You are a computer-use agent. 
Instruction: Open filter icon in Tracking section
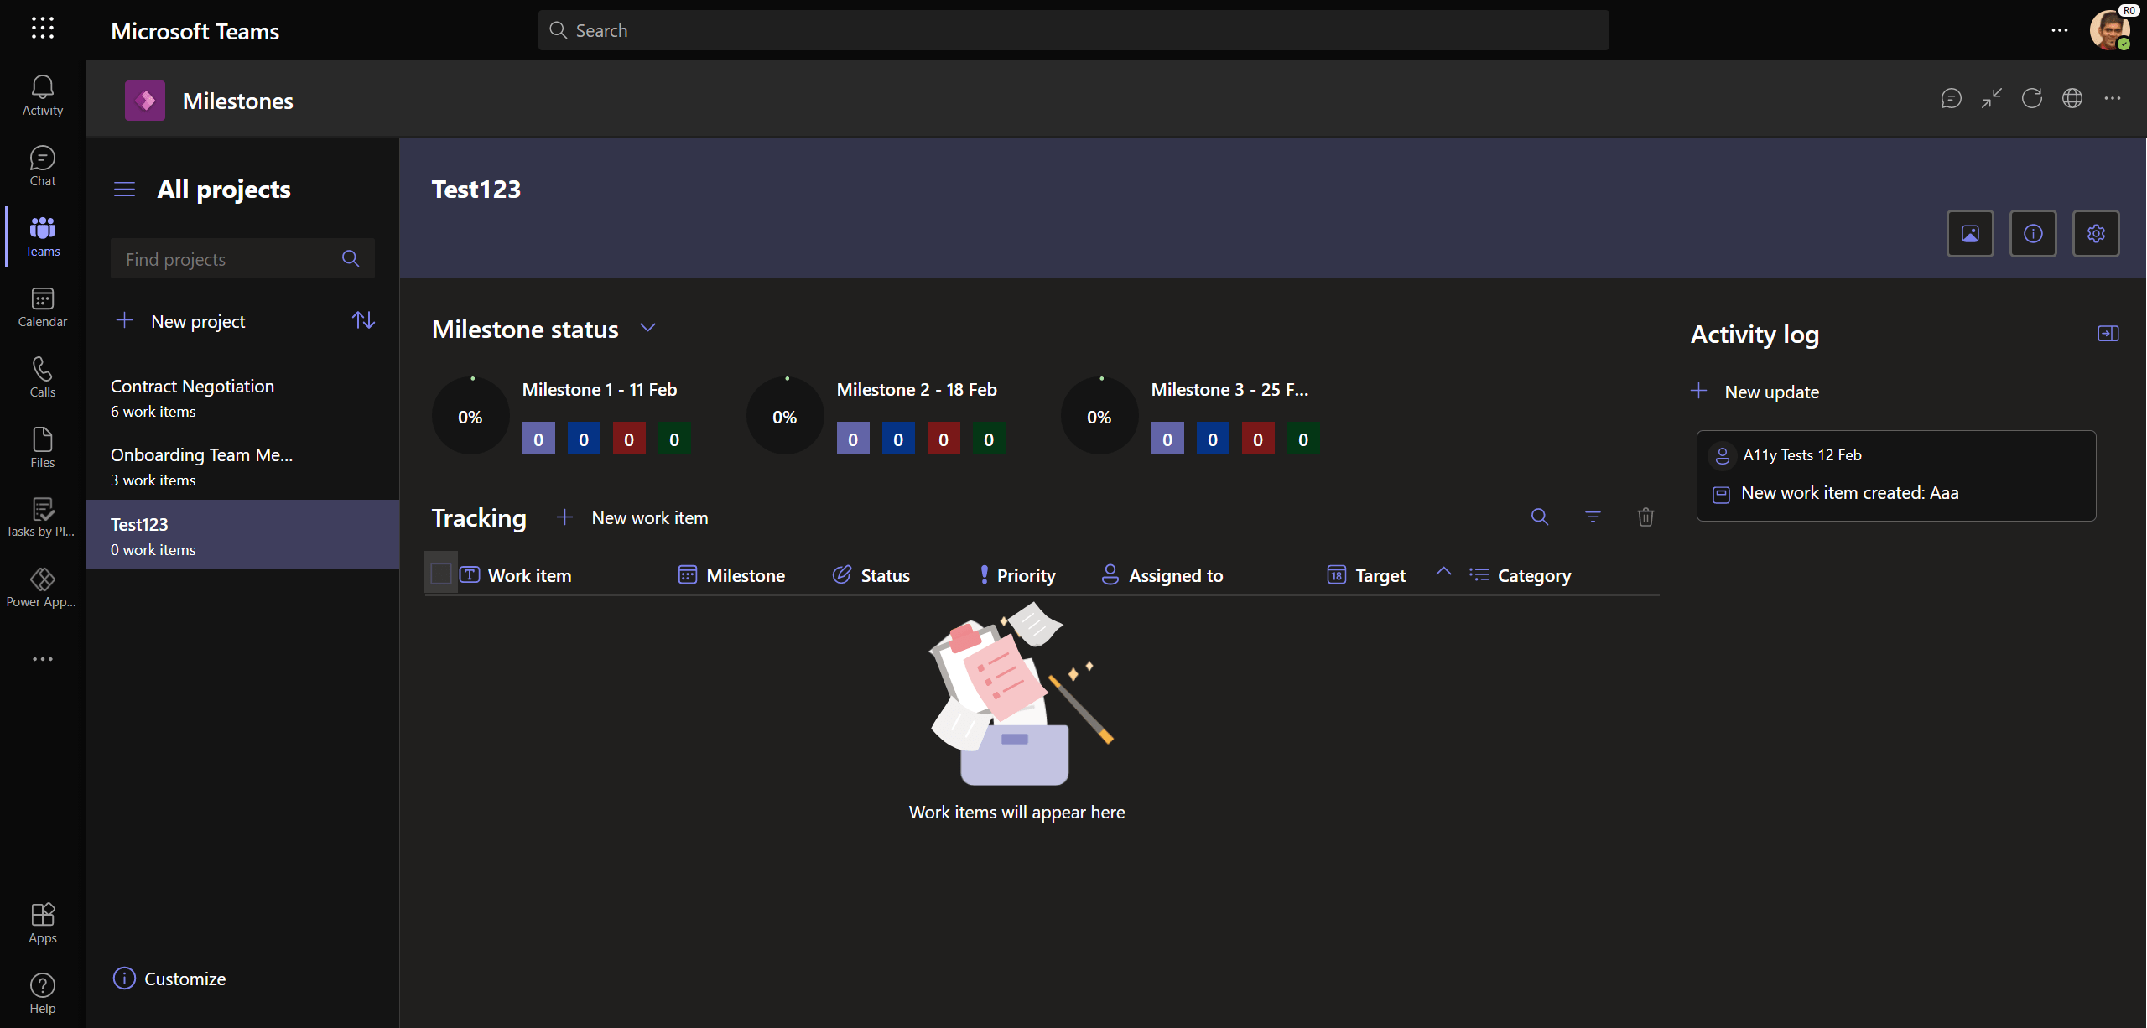click(x=1592, y=517)
